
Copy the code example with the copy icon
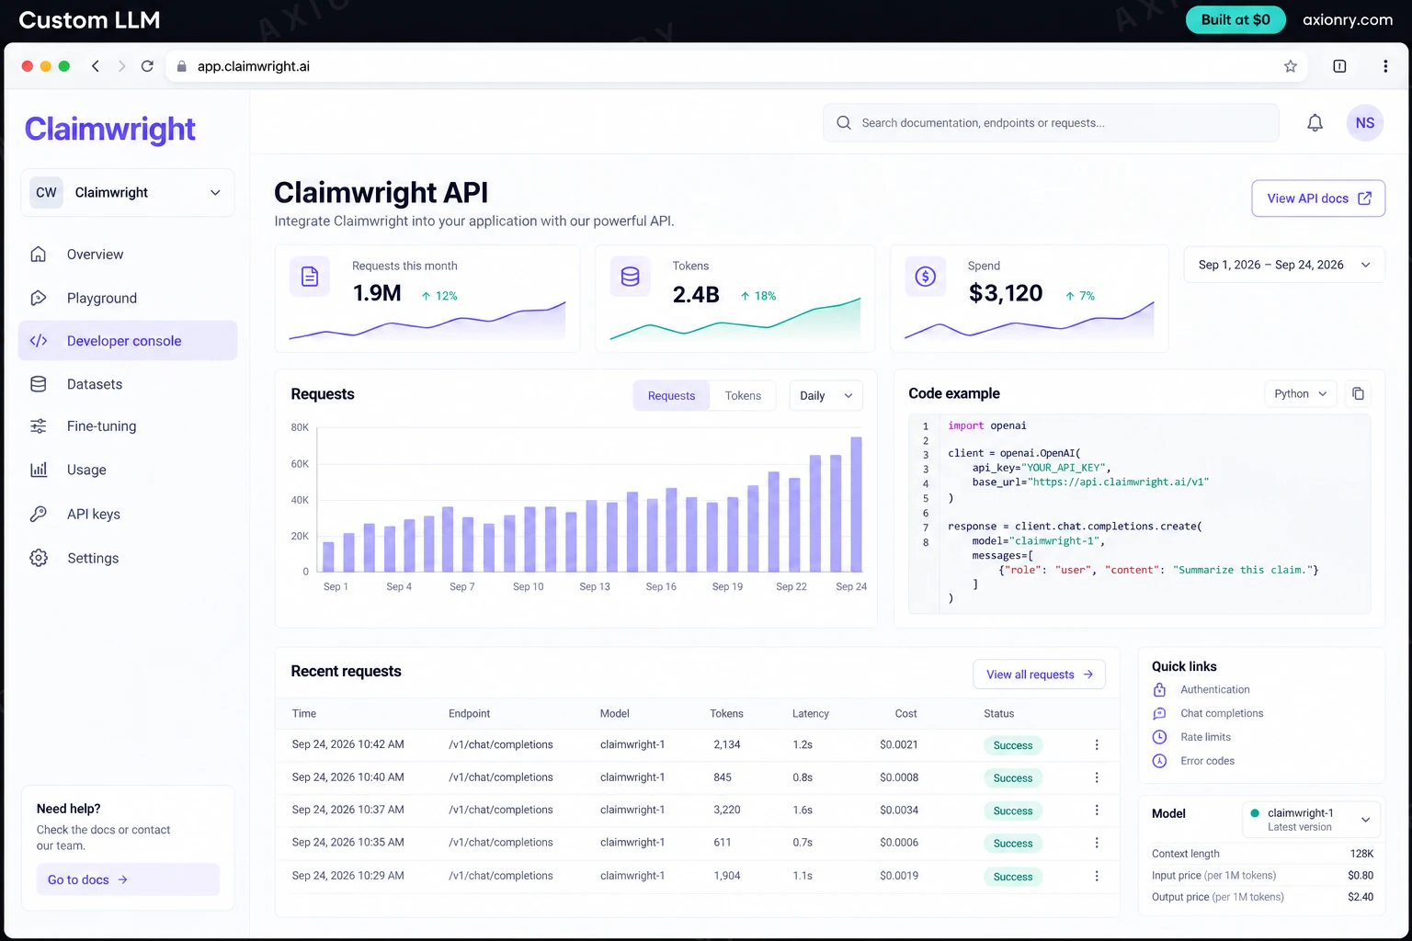point(1358,394)
